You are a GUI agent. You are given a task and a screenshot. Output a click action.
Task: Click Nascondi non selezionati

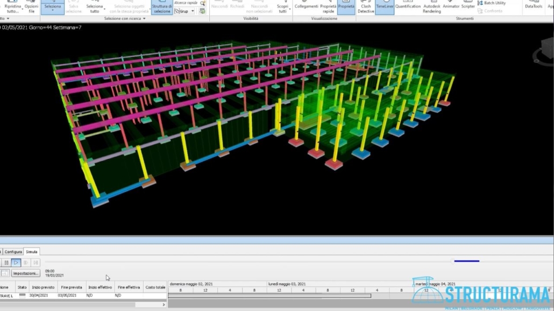(259, 7)
